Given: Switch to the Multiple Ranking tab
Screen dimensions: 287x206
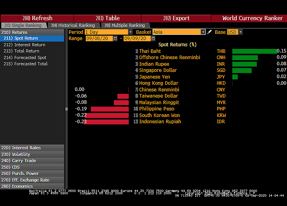Looking at the screenshot, I should (x=125, y=25).
